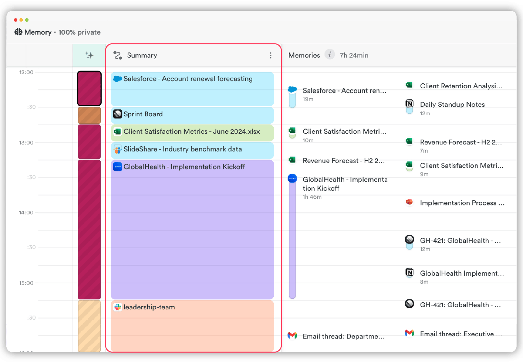The image size is (523, 363).
Task: Select the Sprint Board summary entry
Action: click(192, 115)
